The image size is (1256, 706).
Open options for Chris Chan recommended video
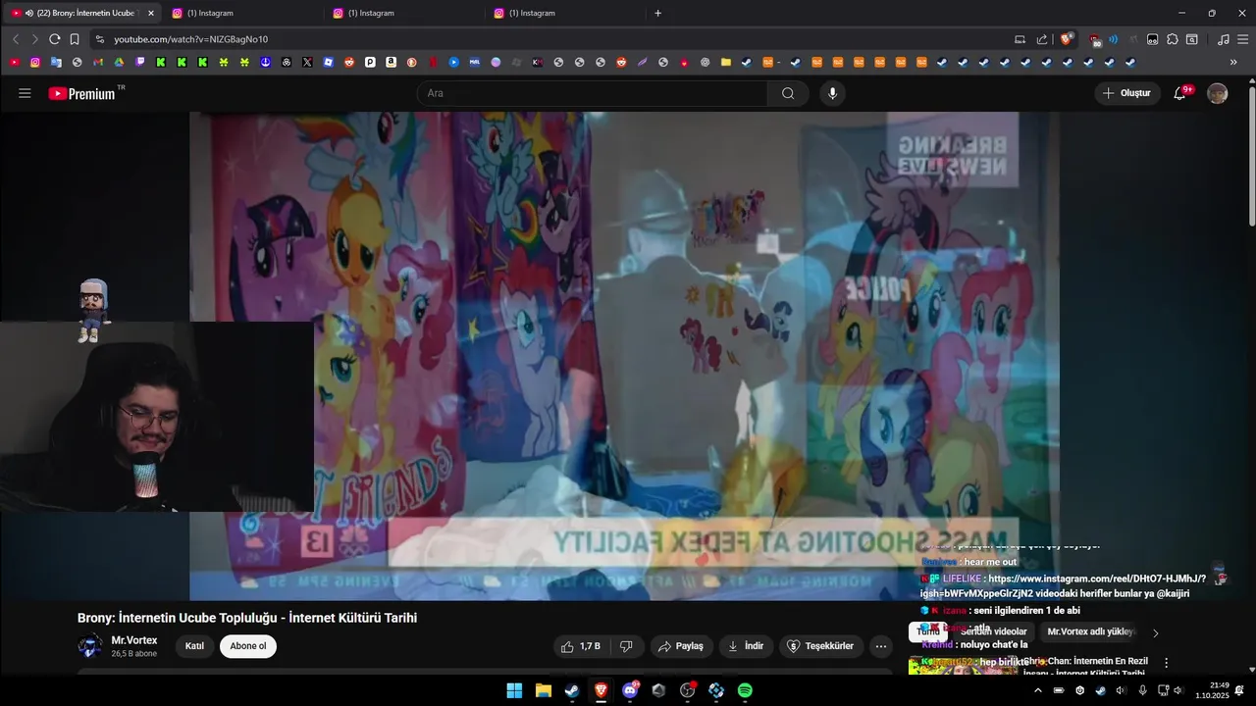(x=1166, y=663)
